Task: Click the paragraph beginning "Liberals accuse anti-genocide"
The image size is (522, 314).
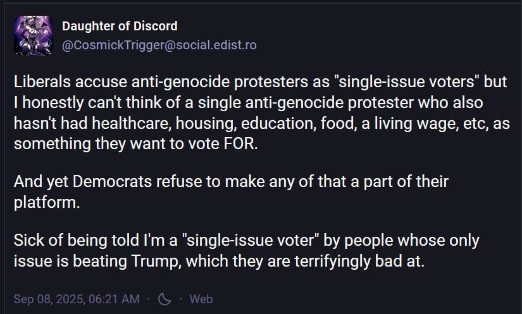Action: coord(253,111)
